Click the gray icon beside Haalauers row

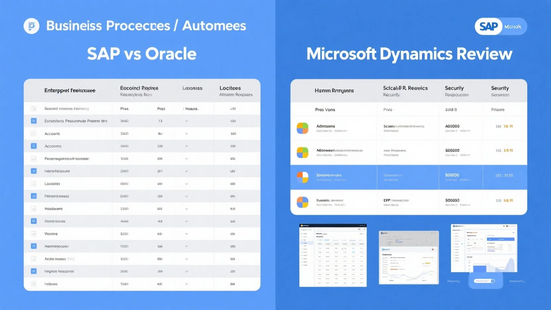33,209
